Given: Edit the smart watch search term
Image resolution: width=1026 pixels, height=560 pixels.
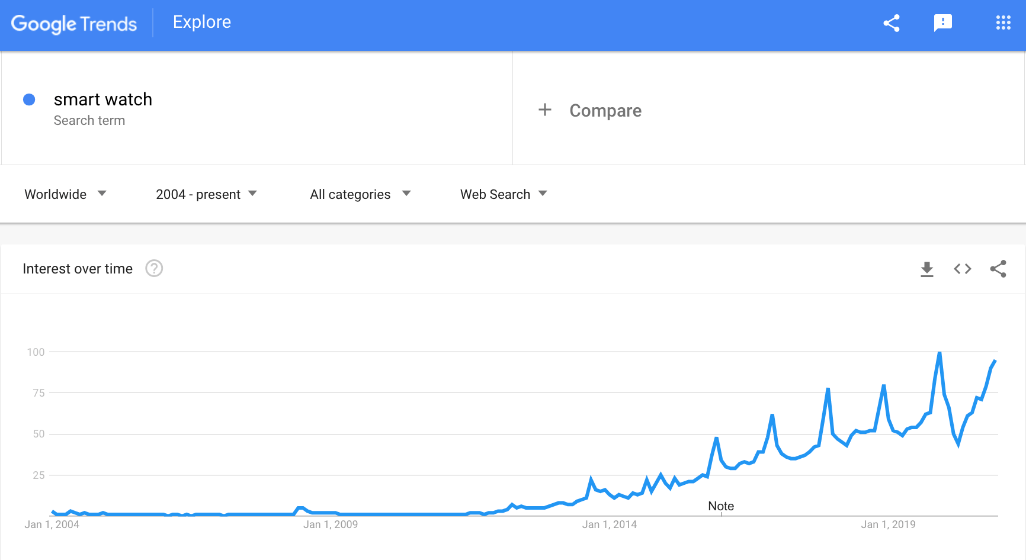Looking at the screenshot, I should click(103, 99).
